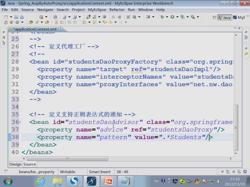Click the vertical scrollbar down arrow

pos(236,153)
